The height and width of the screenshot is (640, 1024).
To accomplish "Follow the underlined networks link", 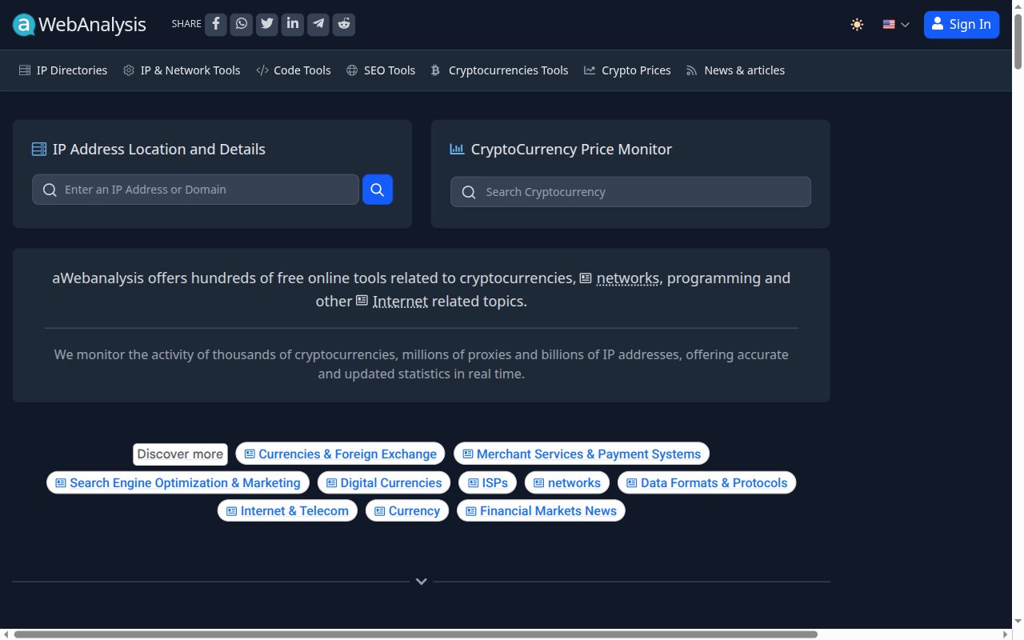I will point(628,278).
